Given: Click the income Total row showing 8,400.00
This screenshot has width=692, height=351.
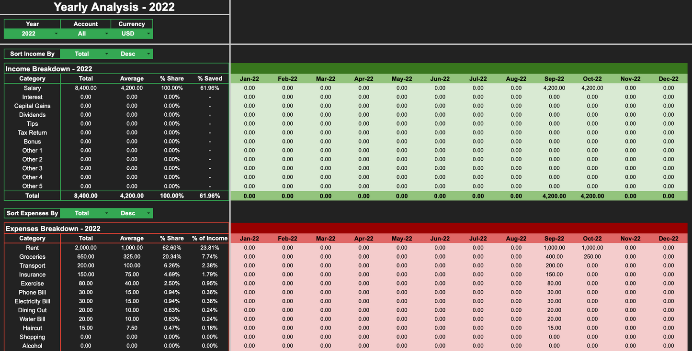Looking at the screenshot, I should point(85,196).
